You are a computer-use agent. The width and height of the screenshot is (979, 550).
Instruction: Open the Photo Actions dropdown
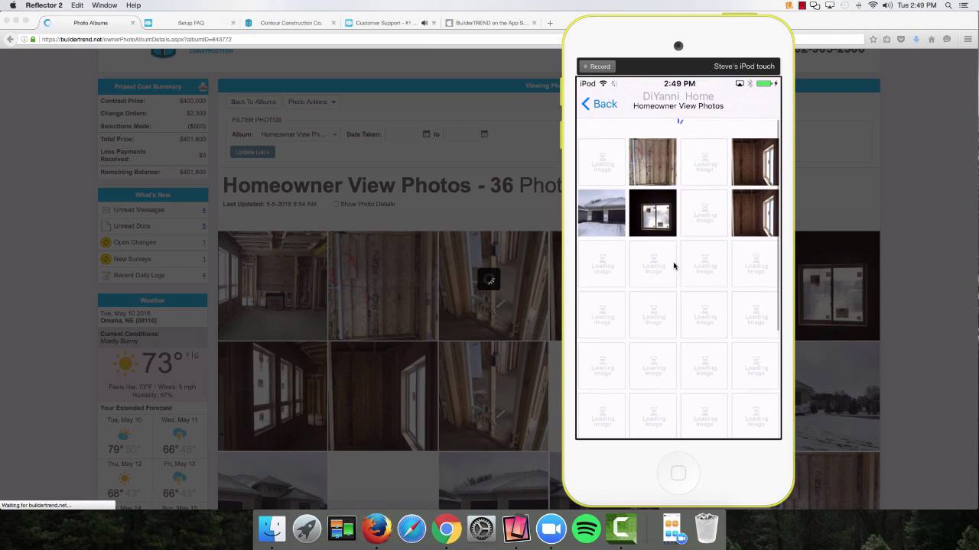(x=311, y=102)
